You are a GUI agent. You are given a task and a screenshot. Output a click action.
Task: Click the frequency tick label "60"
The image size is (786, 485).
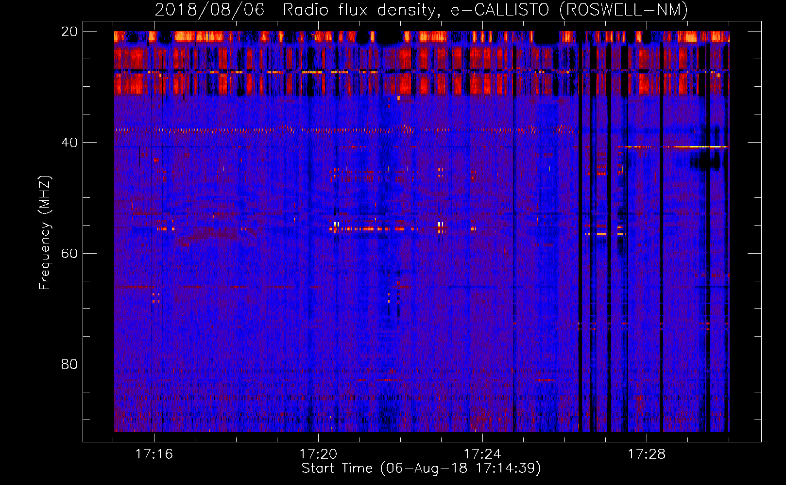(69, 253)
